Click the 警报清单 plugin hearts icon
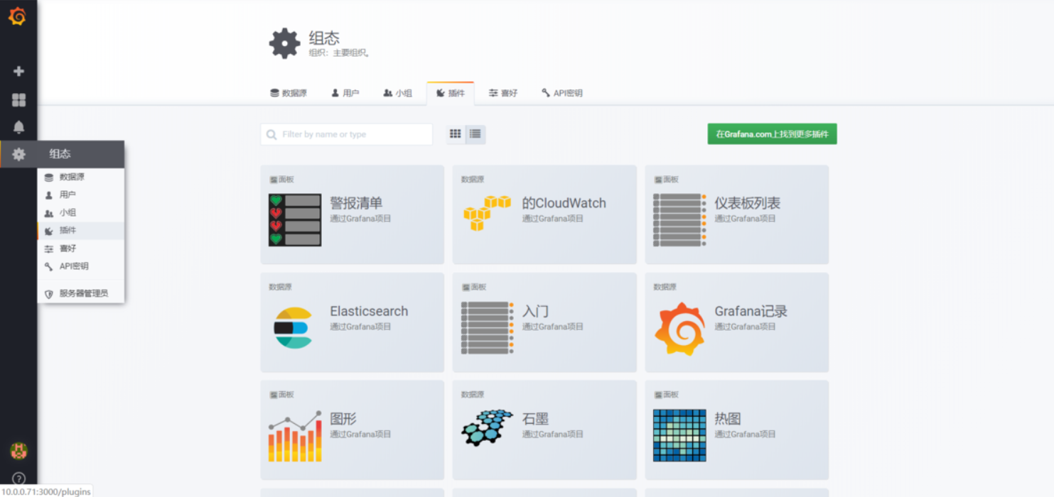 pos(295,220)
